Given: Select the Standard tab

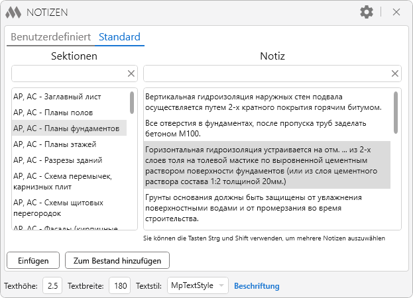Looking at the screenshot, I should tap(119, 37).
